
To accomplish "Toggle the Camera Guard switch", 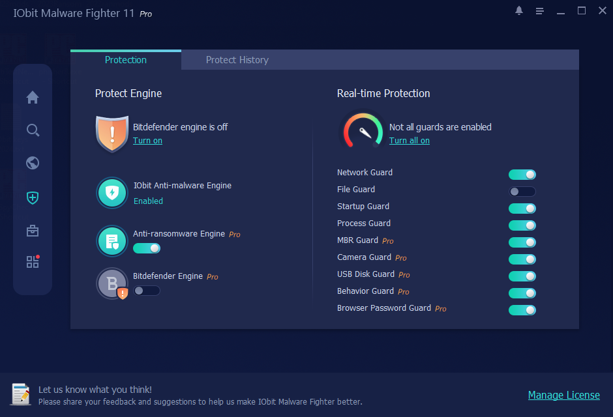I will pyautogui.click(x=522, y=259).
